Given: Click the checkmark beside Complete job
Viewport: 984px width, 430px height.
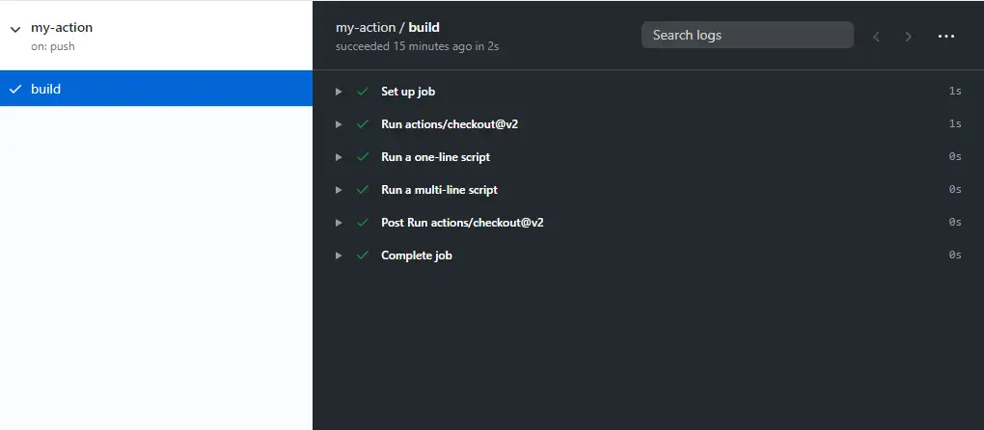Looking at the screenshot, I should [x=363, y=255].
